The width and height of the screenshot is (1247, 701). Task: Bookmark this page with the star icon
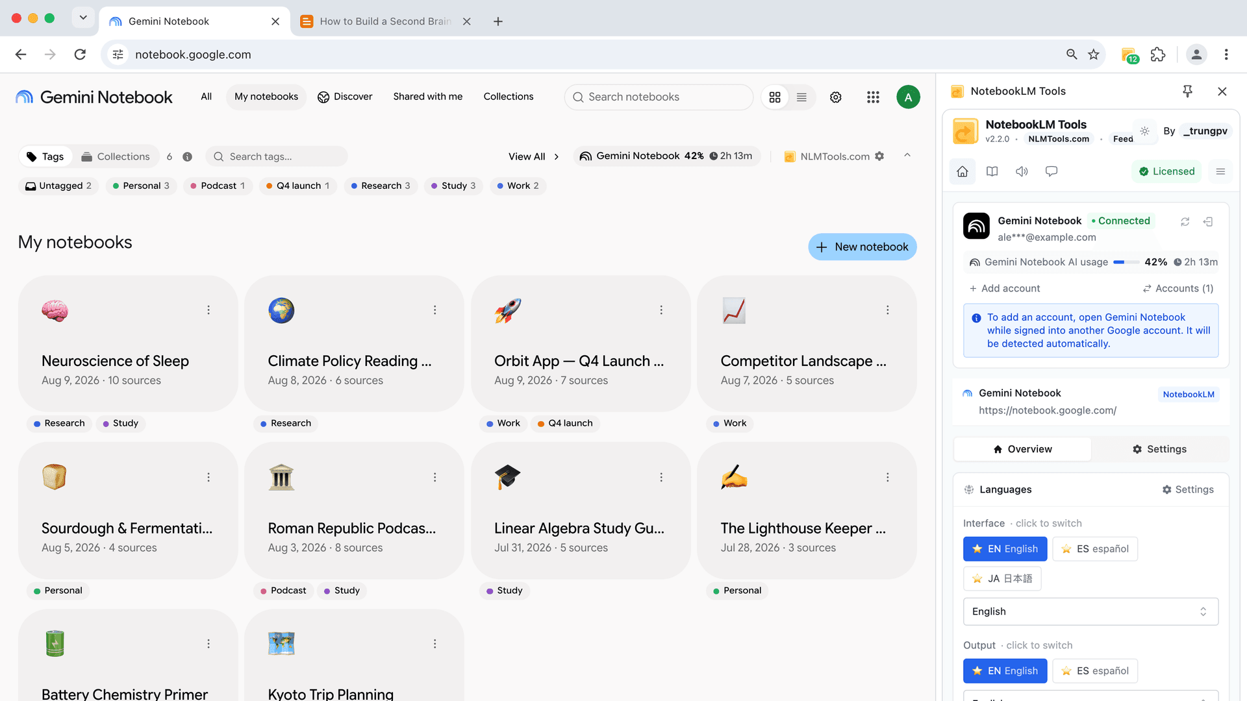(1094, 55)
